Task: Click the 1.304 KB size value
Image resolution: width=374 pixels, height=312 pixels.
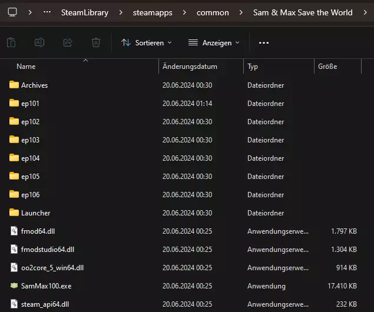Action: [x=344, y=250]
